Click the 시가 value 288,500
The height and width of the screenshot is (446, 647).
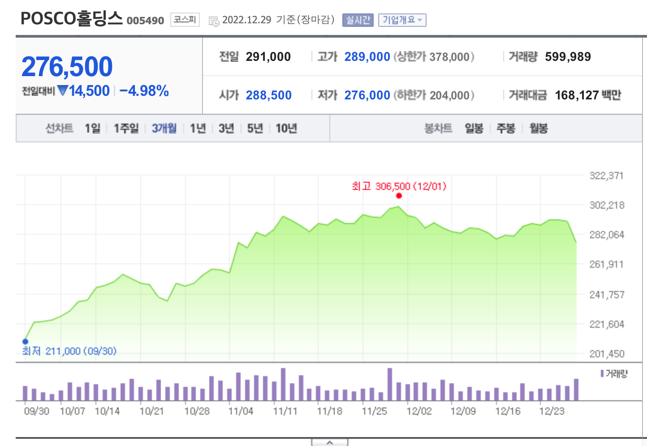click(x=269, y=95)
